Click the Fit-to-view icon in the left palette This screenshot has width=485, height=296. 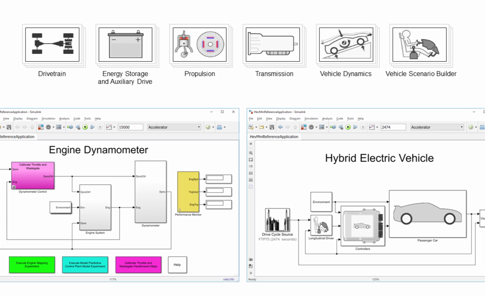pos(251,160)
